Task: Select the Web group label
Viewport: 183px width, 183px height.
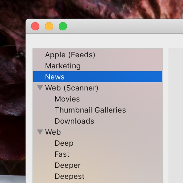Action: click(x=53, y=132)
